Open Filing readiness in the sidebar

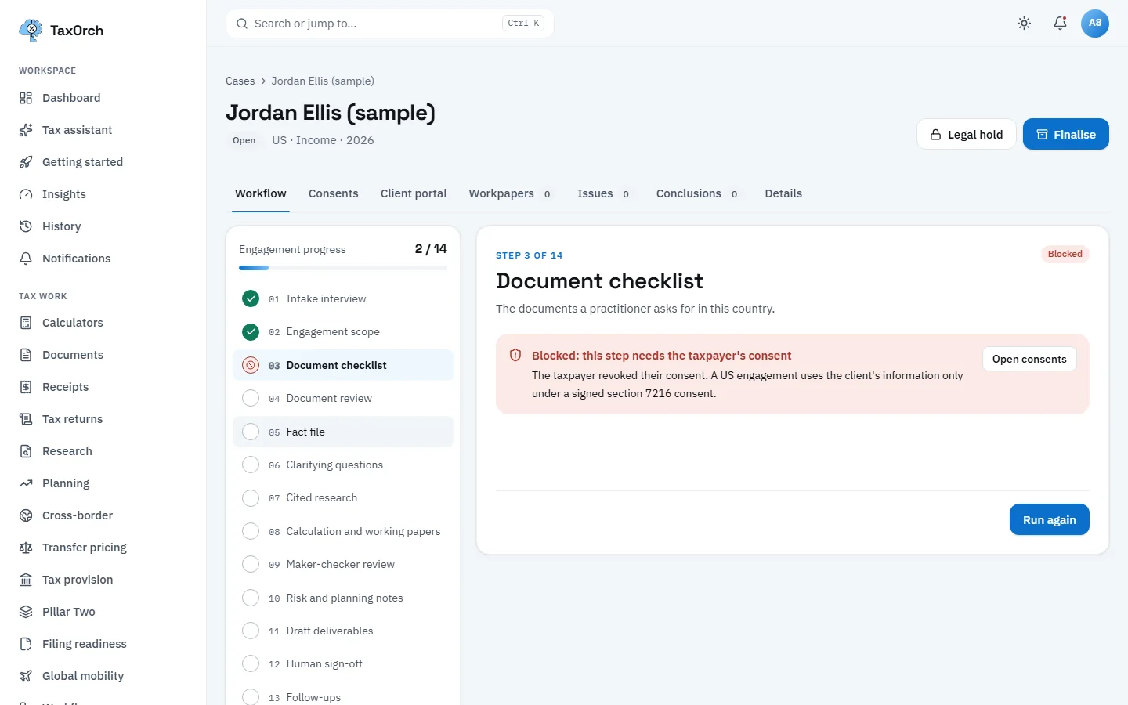[x=103, y=644]
